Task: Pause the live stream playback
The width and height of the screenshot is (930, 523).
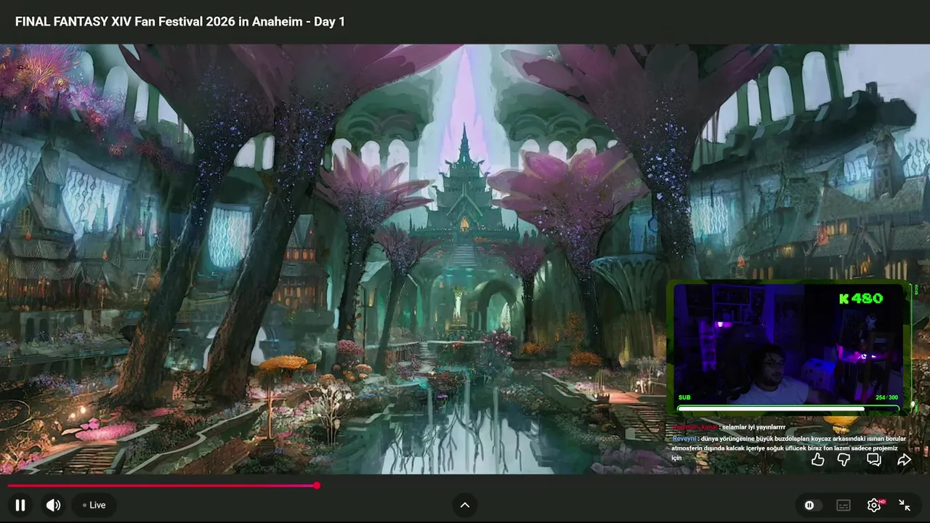Action: [20, 505]
